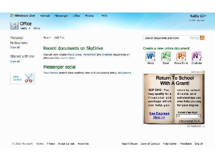Click Report Abuse in the footer
The height and width of the screenshot is (161, 215).
[x=129, y=144]
